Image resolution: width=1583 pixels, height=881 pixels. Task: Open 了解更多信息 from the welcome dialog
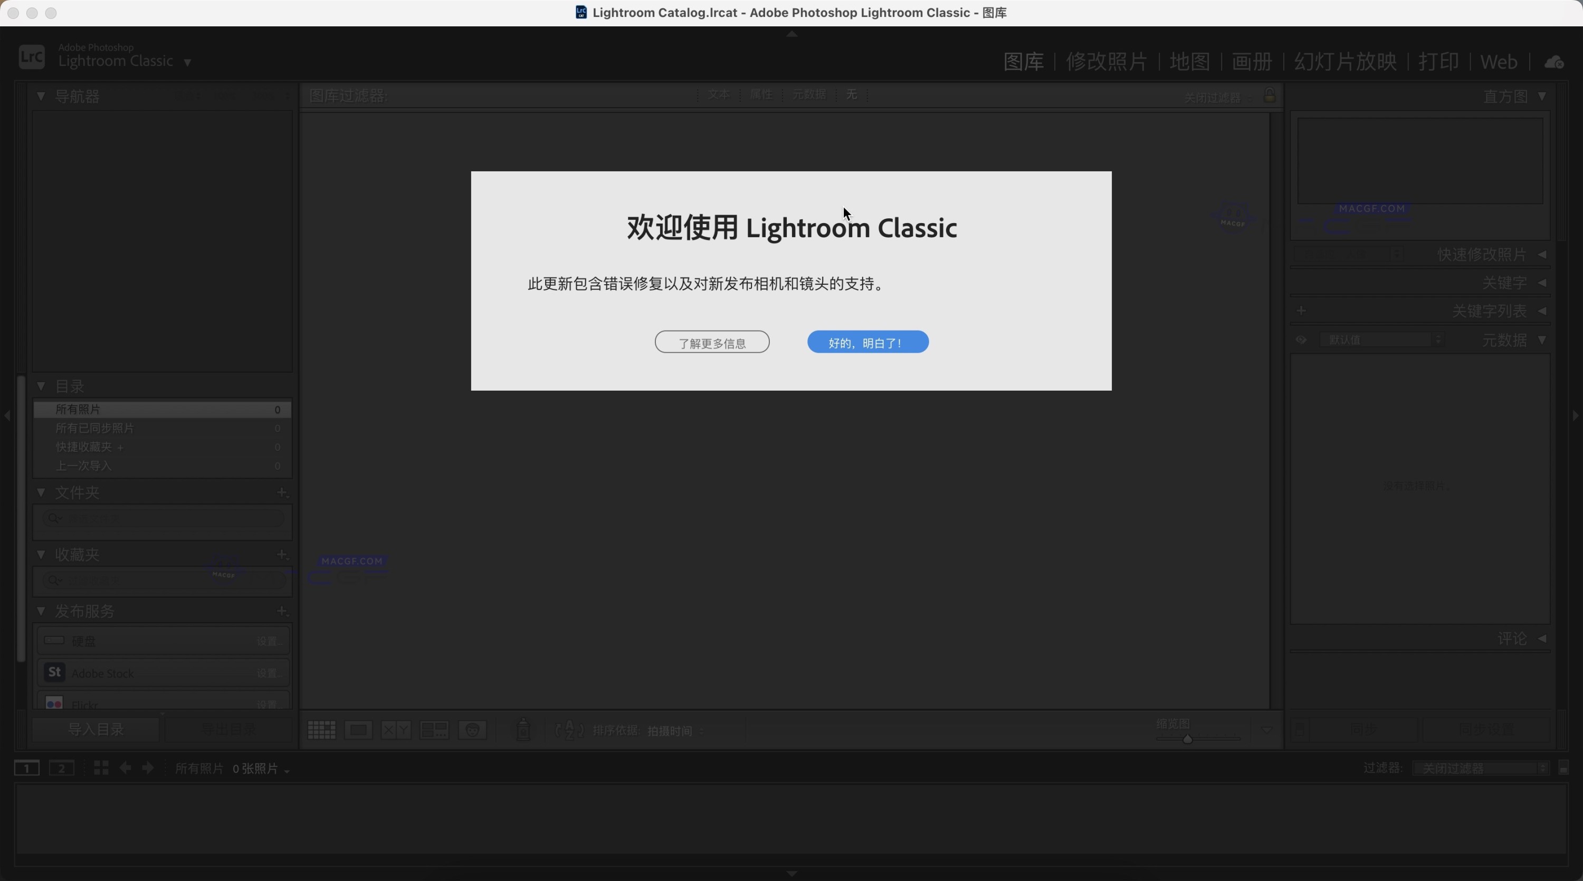(712, 342)
